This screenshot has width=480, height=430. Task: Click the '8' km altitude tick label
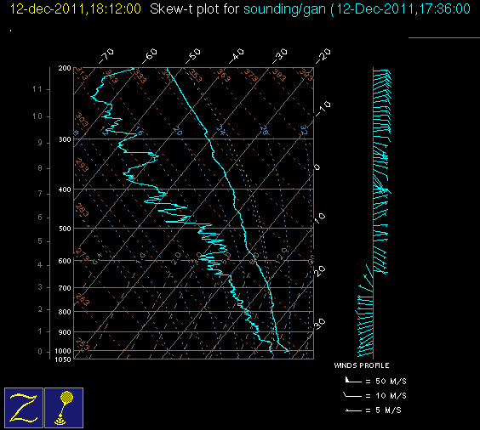pyautogui.click(x=40, y=168)
